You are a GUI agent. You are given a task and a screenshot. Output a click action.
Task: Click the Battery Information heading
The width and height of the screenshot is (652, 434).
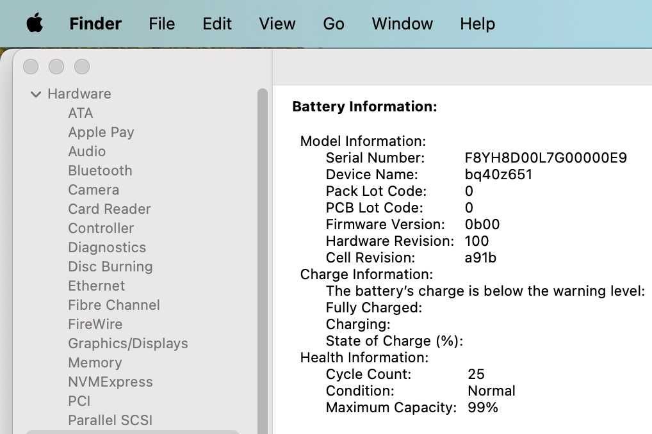coord(364,106)
